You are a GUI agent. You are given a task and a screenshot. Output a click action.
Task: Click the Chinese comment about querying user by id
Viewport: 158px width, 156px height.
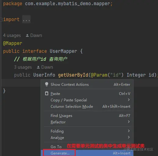click(41, 59)
